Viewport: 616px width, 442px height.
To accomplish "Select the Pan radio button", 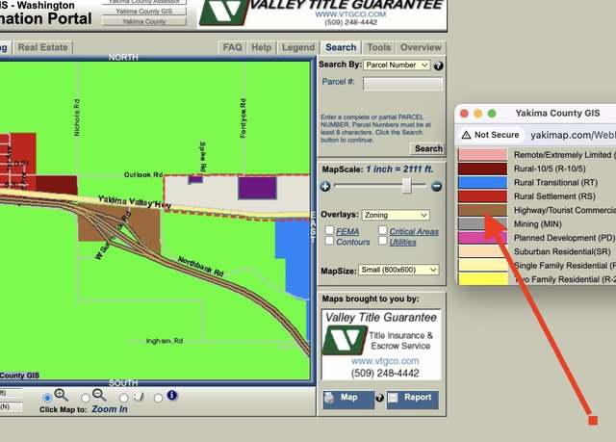I will pos(124,398).
